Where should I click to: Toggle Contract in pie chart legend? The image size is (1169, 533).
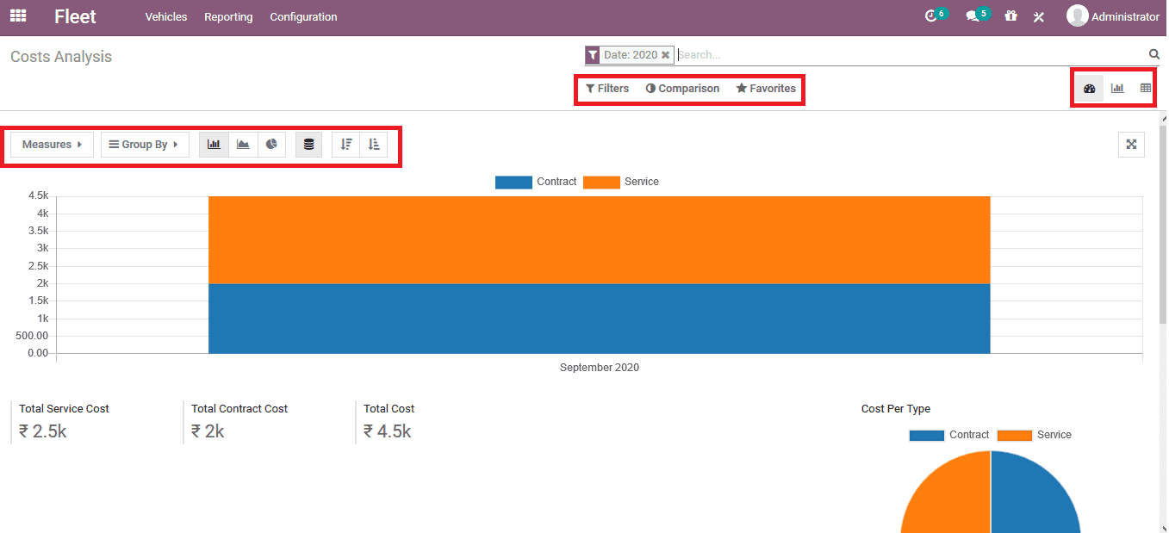coord(949,435)
